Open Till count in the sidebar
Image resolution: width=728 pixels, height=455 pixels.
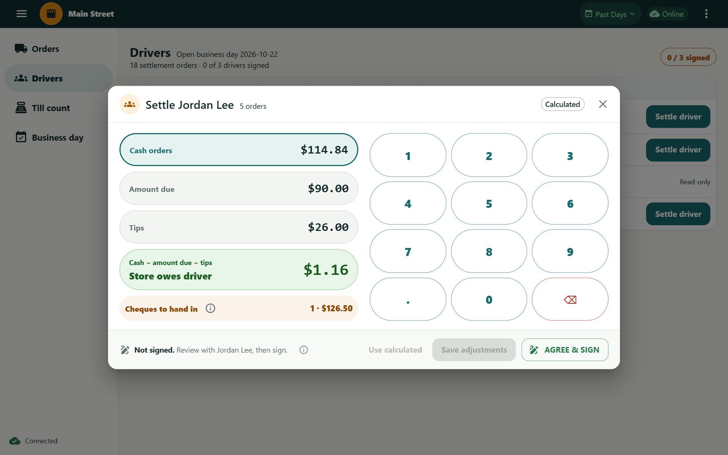59,108
